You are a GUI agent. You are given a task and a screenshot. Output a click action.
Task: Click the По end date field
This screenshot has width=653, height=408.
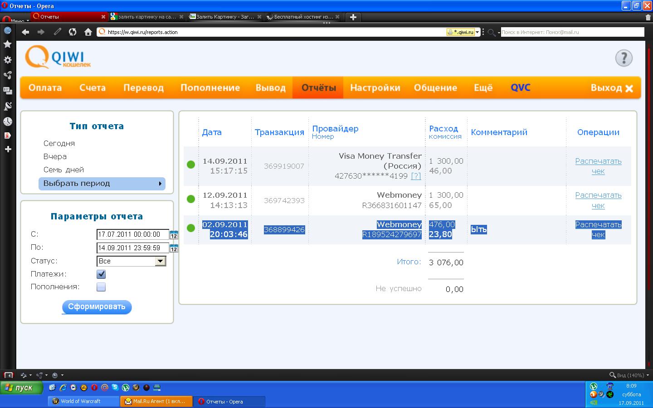[133, 248]
